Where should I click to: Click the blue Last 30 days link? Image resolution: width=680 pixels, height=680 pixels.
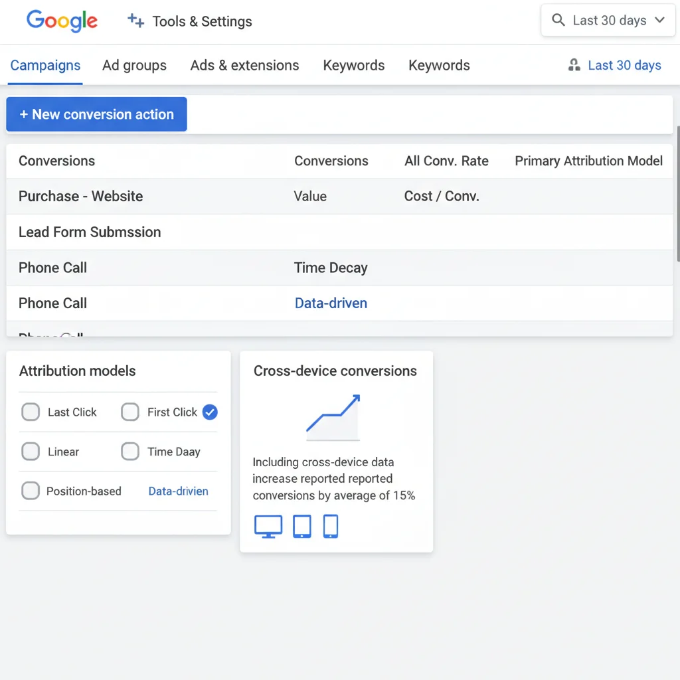point(624,65)
